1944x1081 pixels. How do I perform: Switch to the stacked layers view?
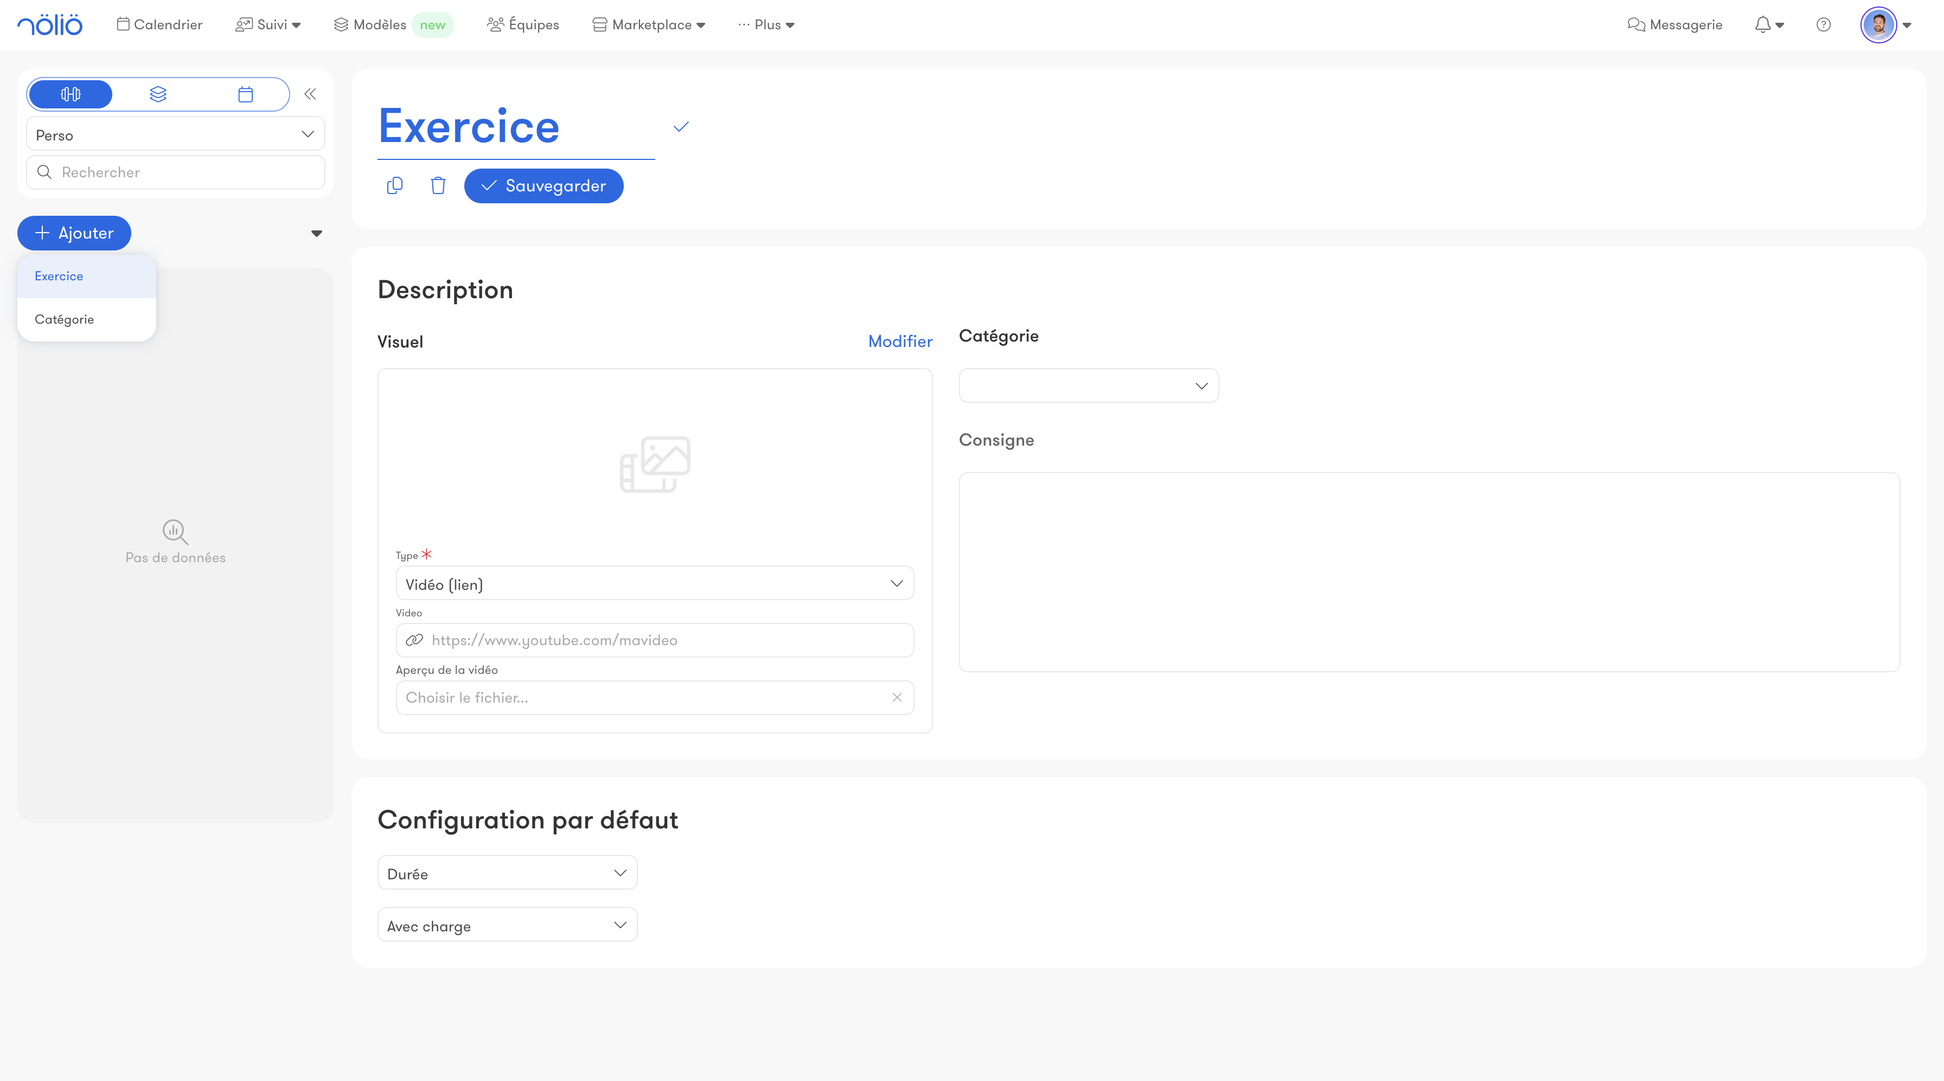(x=158, y=94)
